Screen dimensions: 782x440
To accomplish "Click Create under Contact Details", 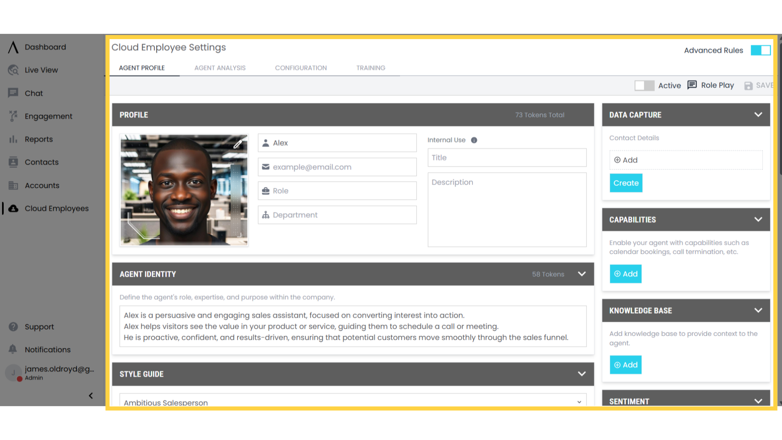I will pos(626,183).
